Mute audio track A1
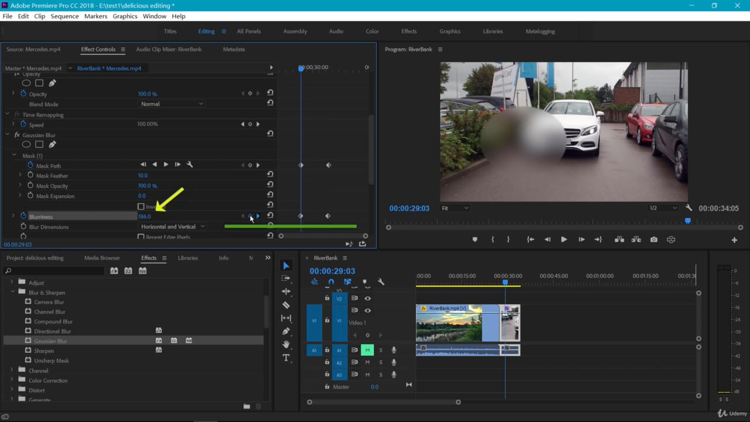This screenshot has height=422, width=750. [367, 350]
